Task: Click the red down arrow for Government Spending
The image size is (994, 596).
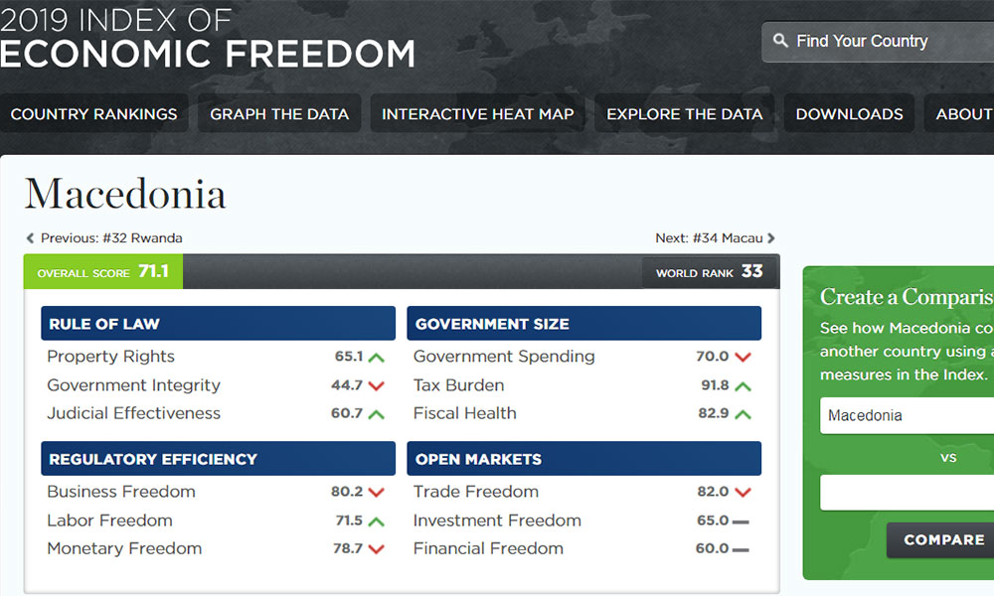Action: click(743, 358)
